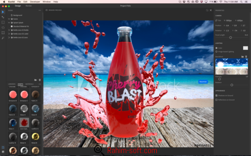Click the expand render preview icon
The height and width of the screenshot is (156, 251).
pos(207,10)
